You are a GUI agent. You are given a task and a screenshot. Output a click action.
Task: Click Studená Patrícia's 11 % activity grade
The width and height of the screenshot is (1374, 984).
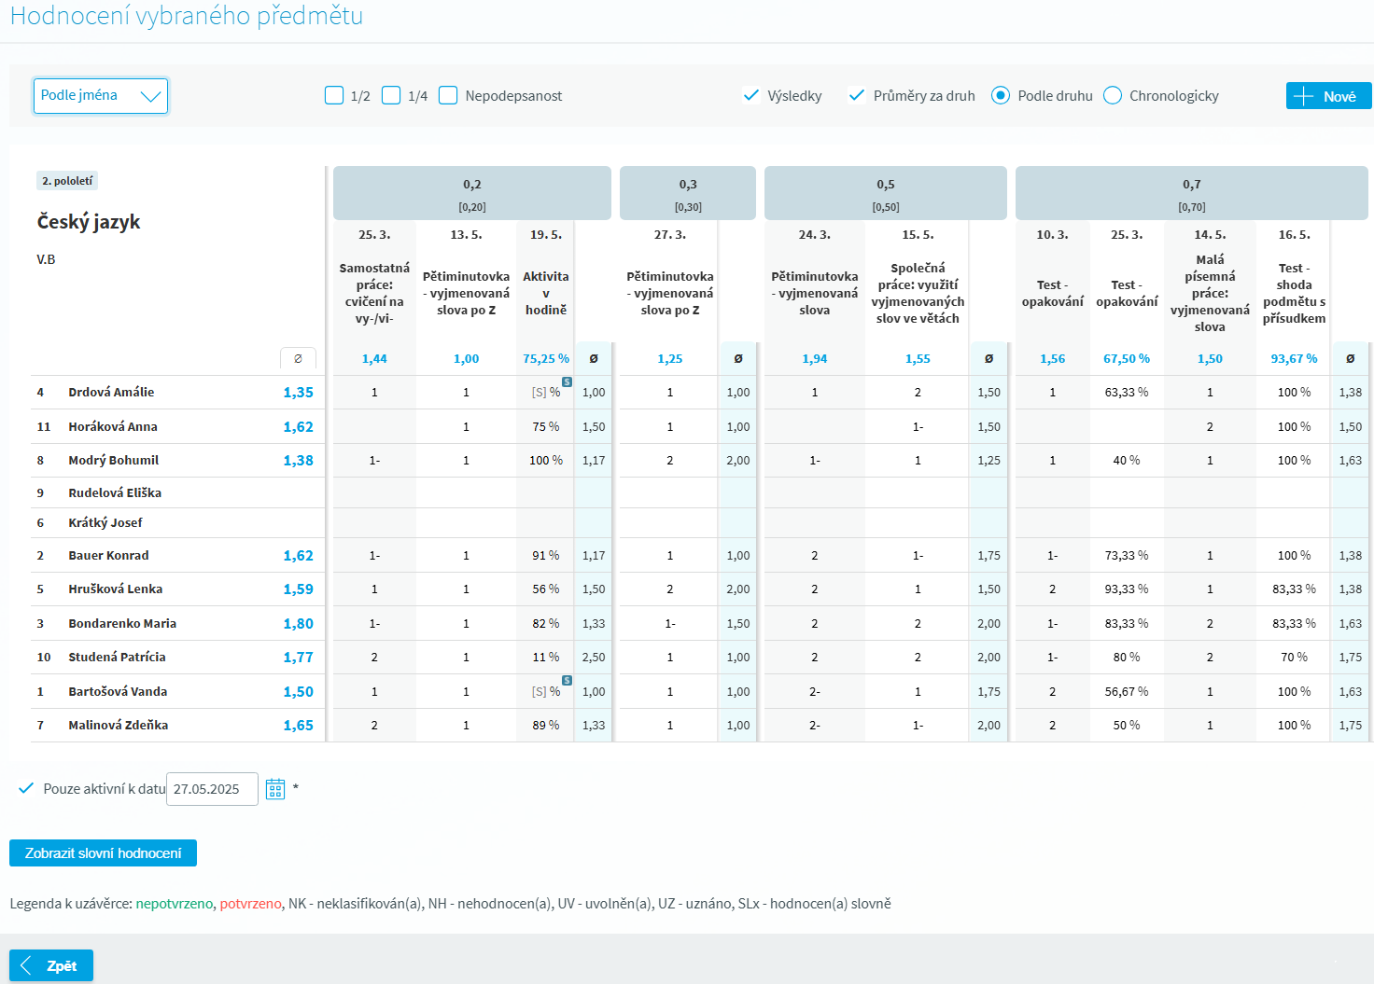546,657
